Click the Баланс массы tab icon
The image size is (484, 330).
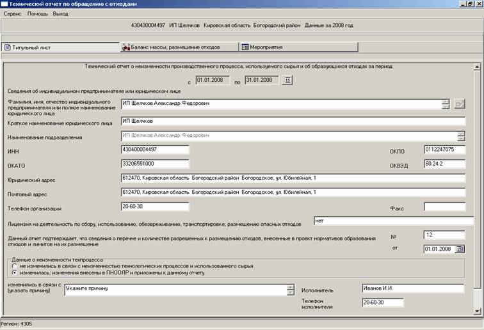coord(125,47)
